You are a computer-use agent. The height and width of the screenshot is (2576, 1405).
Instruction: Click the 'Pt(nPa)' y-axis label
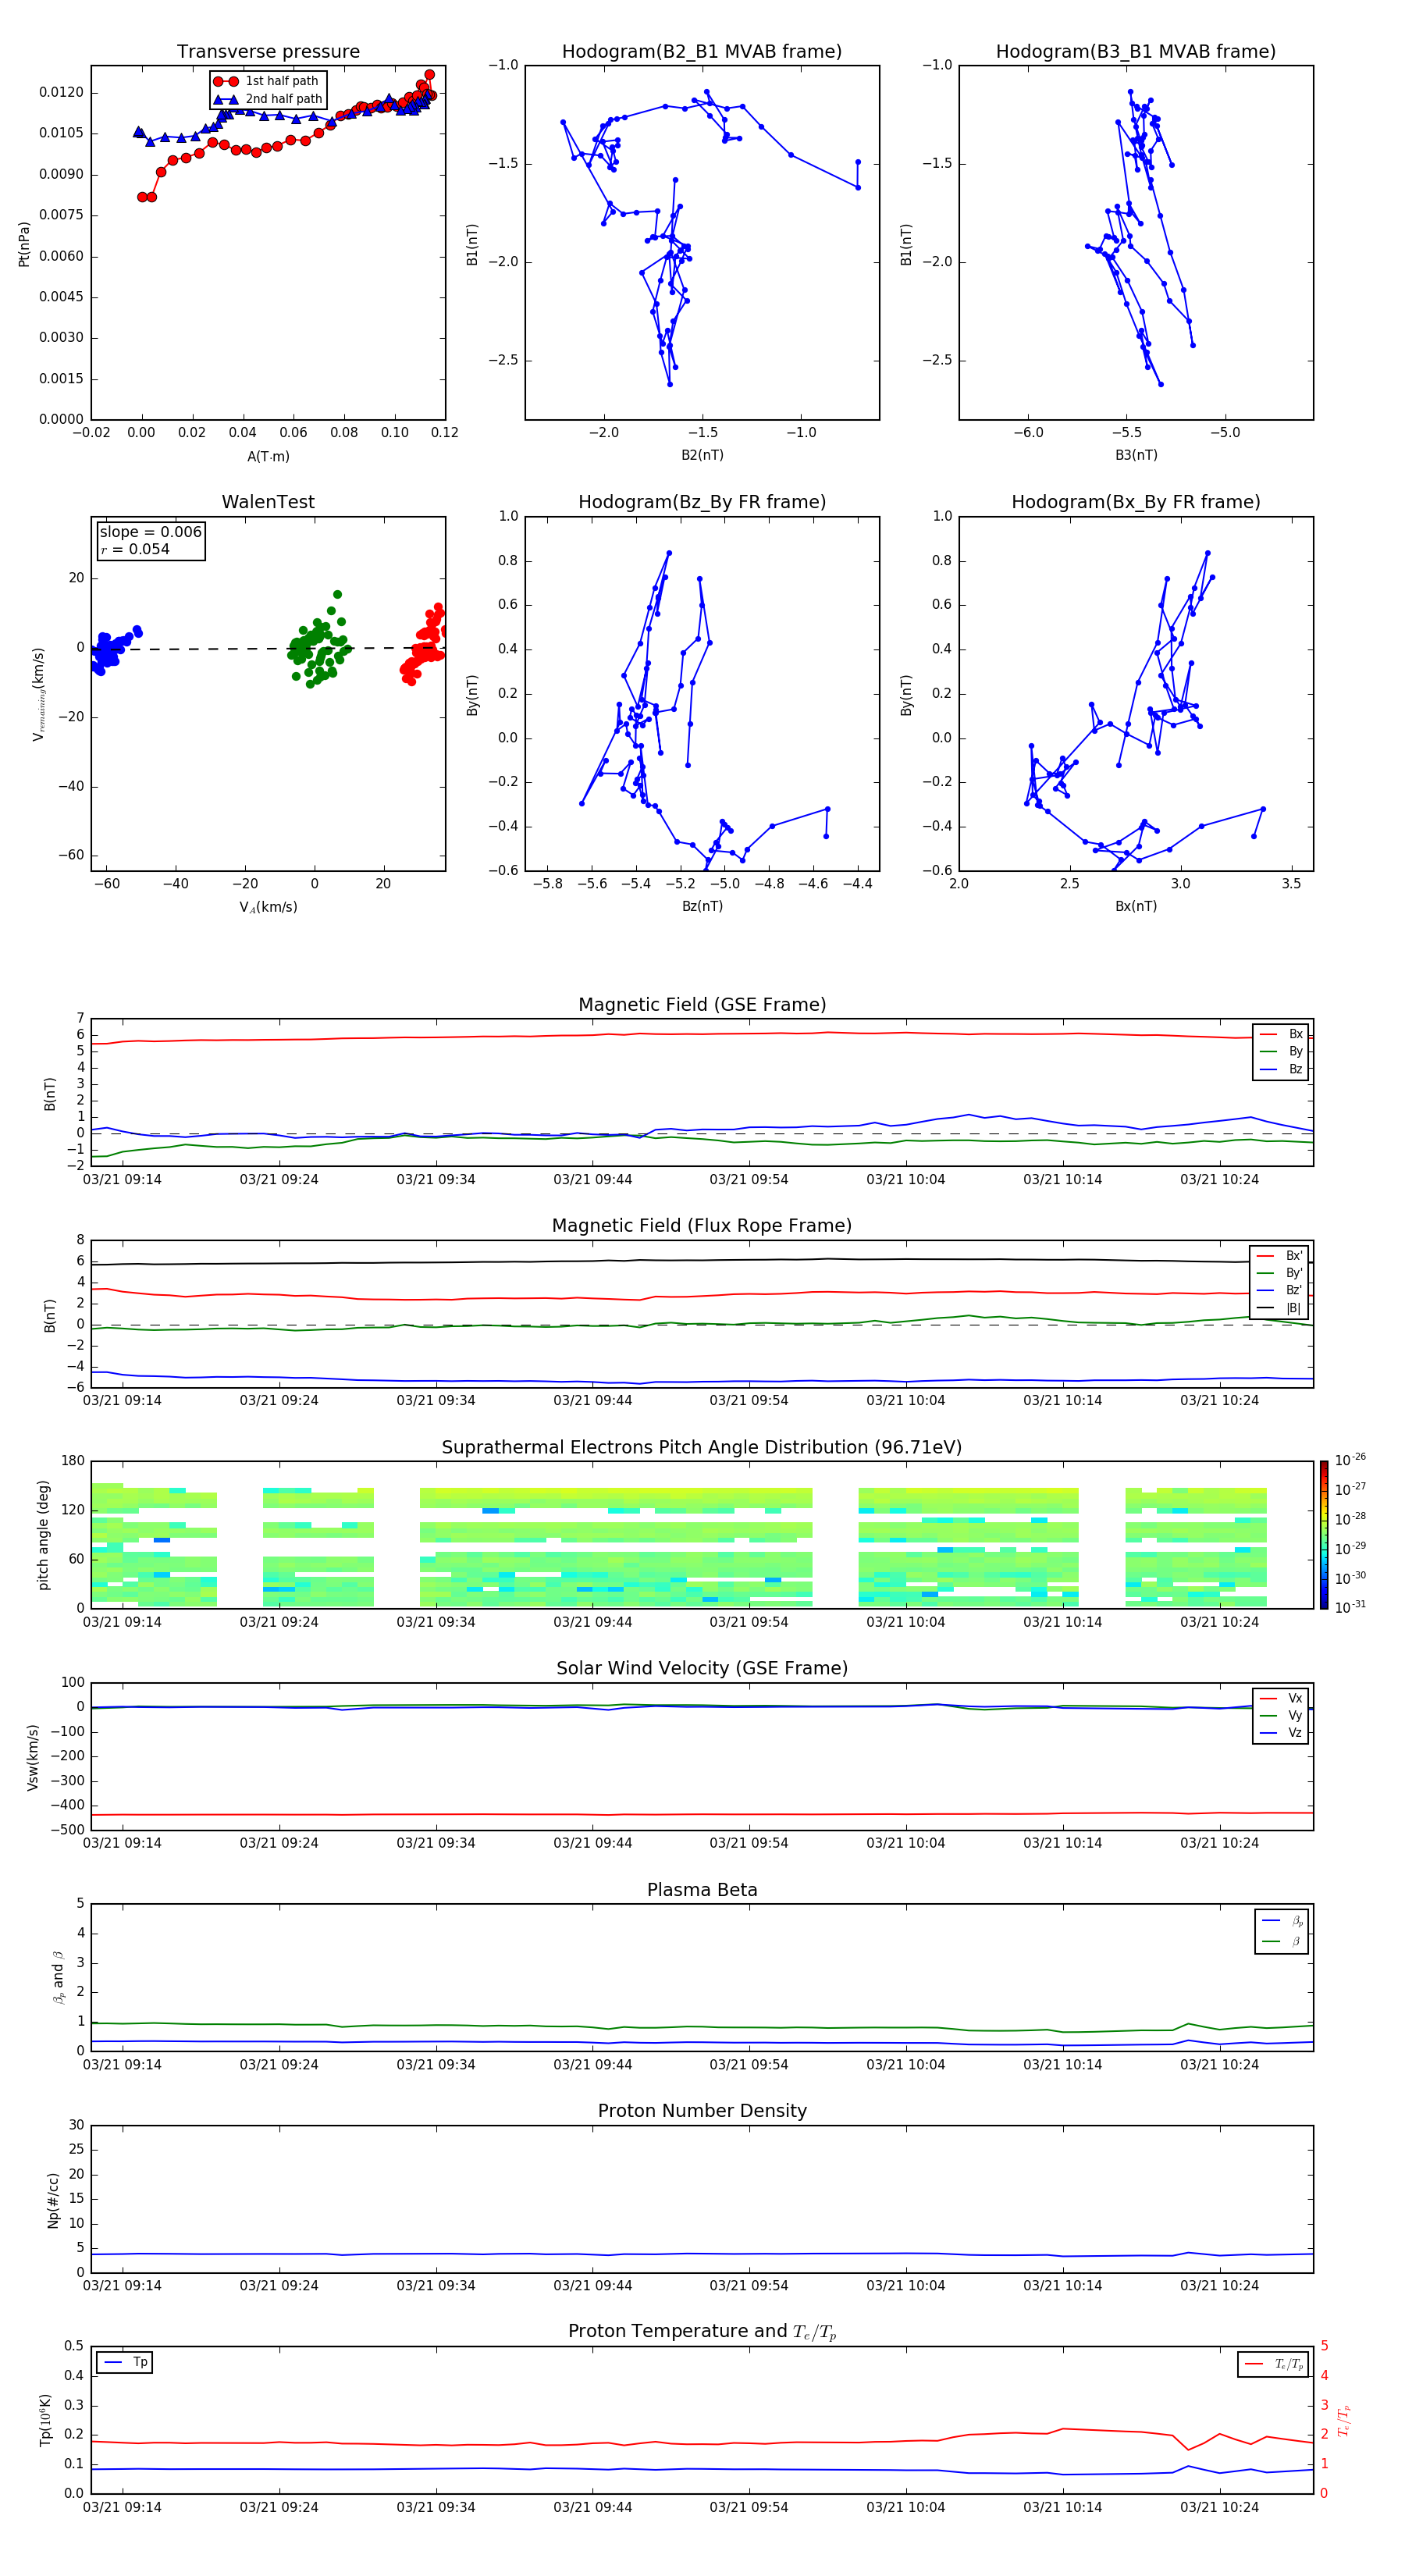(x=24, y=243)
